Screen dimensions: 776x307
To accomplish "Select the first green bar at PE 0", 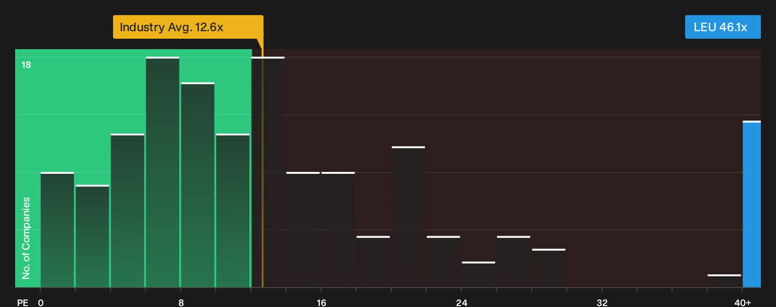I will pos(57,230).
